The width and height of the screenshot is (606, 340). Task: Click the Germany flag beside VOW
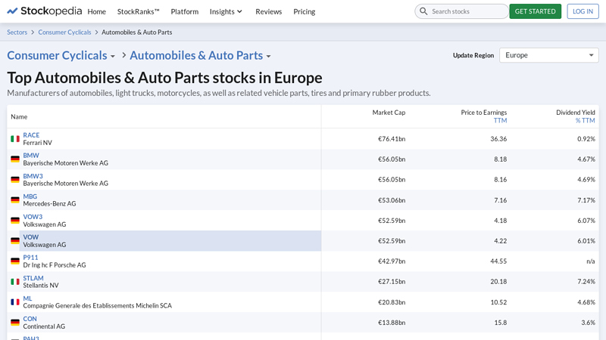(x=15, y=241)
